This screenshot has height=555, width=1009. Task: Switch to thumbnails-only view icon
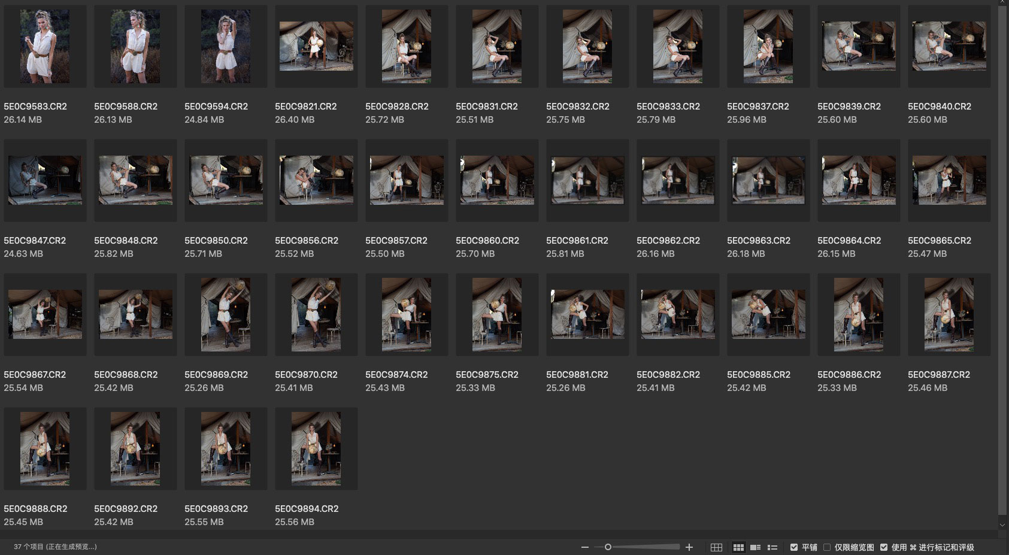point(738,547)
